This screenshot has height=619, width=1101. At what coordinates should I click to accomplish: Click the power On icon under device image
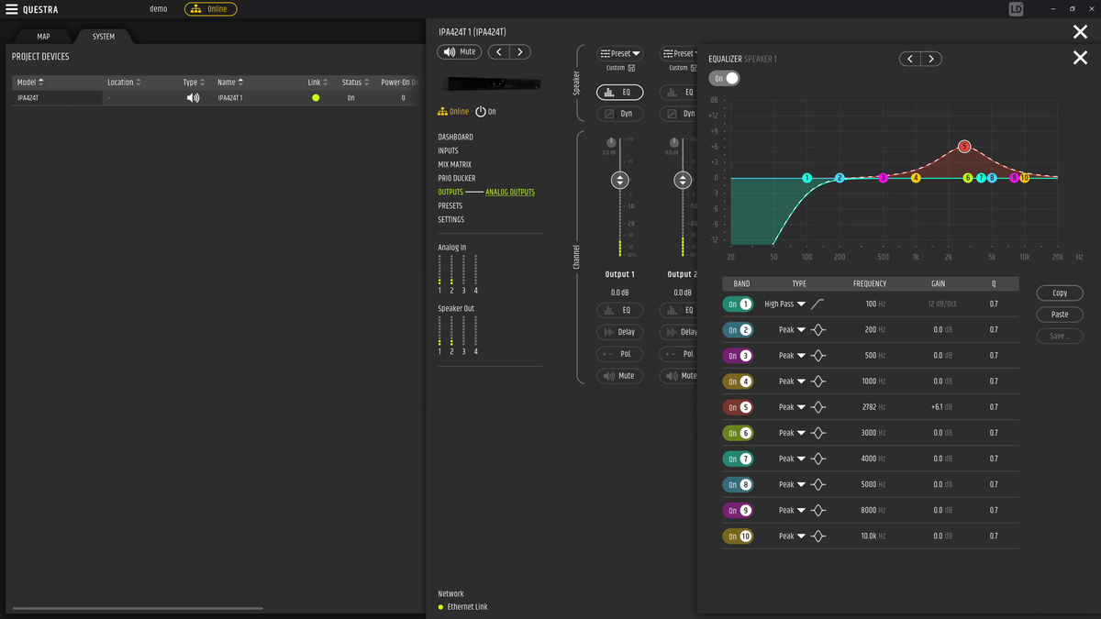480,112
